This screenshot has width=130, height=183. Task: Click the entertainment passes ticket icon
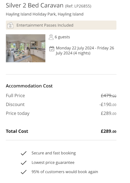tap(10, 25)
